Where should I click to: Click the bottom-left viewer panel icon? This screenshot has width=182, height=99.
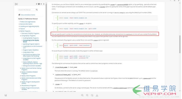[6, 95]
